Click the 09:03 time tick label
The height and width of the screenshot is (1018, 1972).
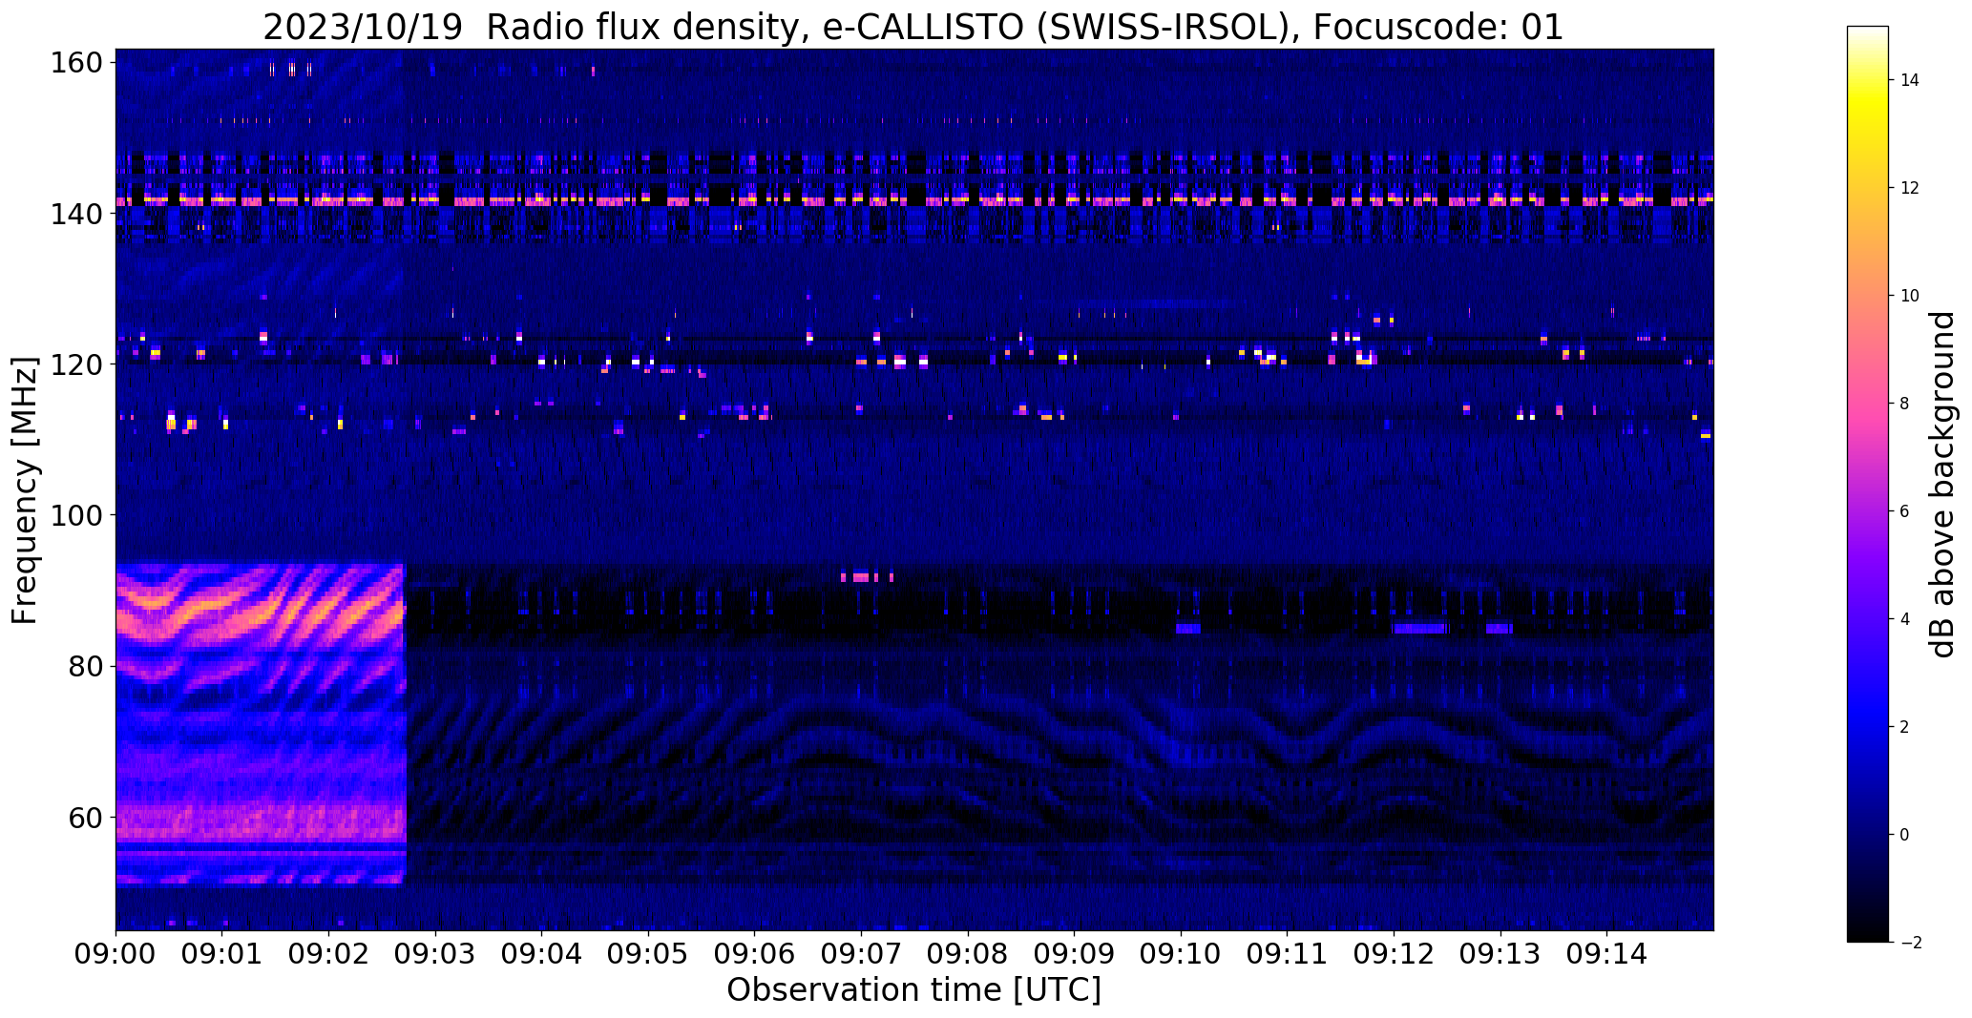pyautogui.click(x=435, y=955)
